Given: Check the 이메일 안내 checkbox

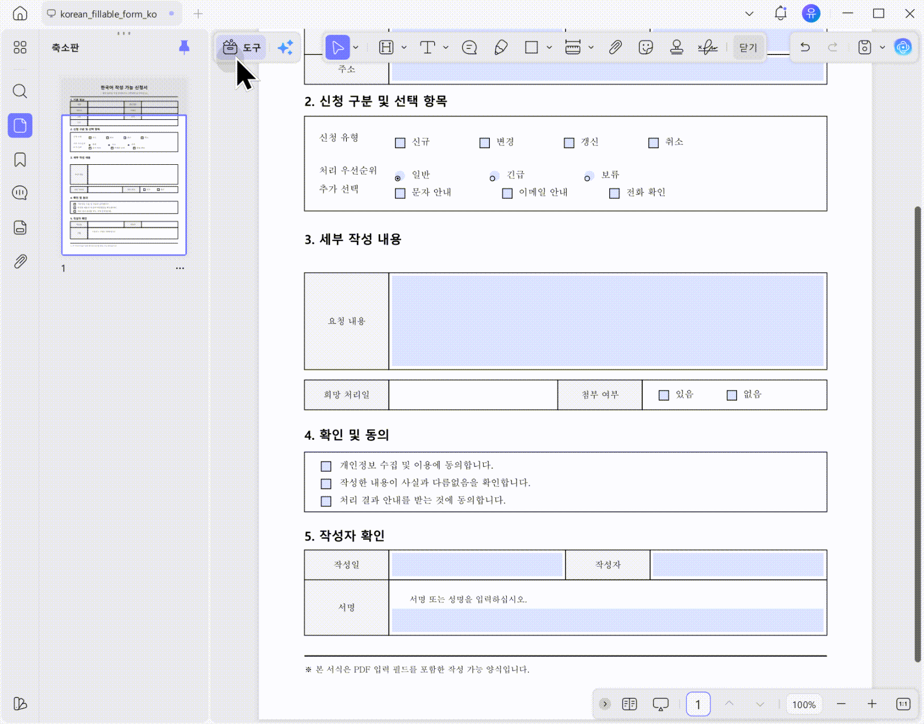Looking at the screenshot, I should click(x=507, y=193).
